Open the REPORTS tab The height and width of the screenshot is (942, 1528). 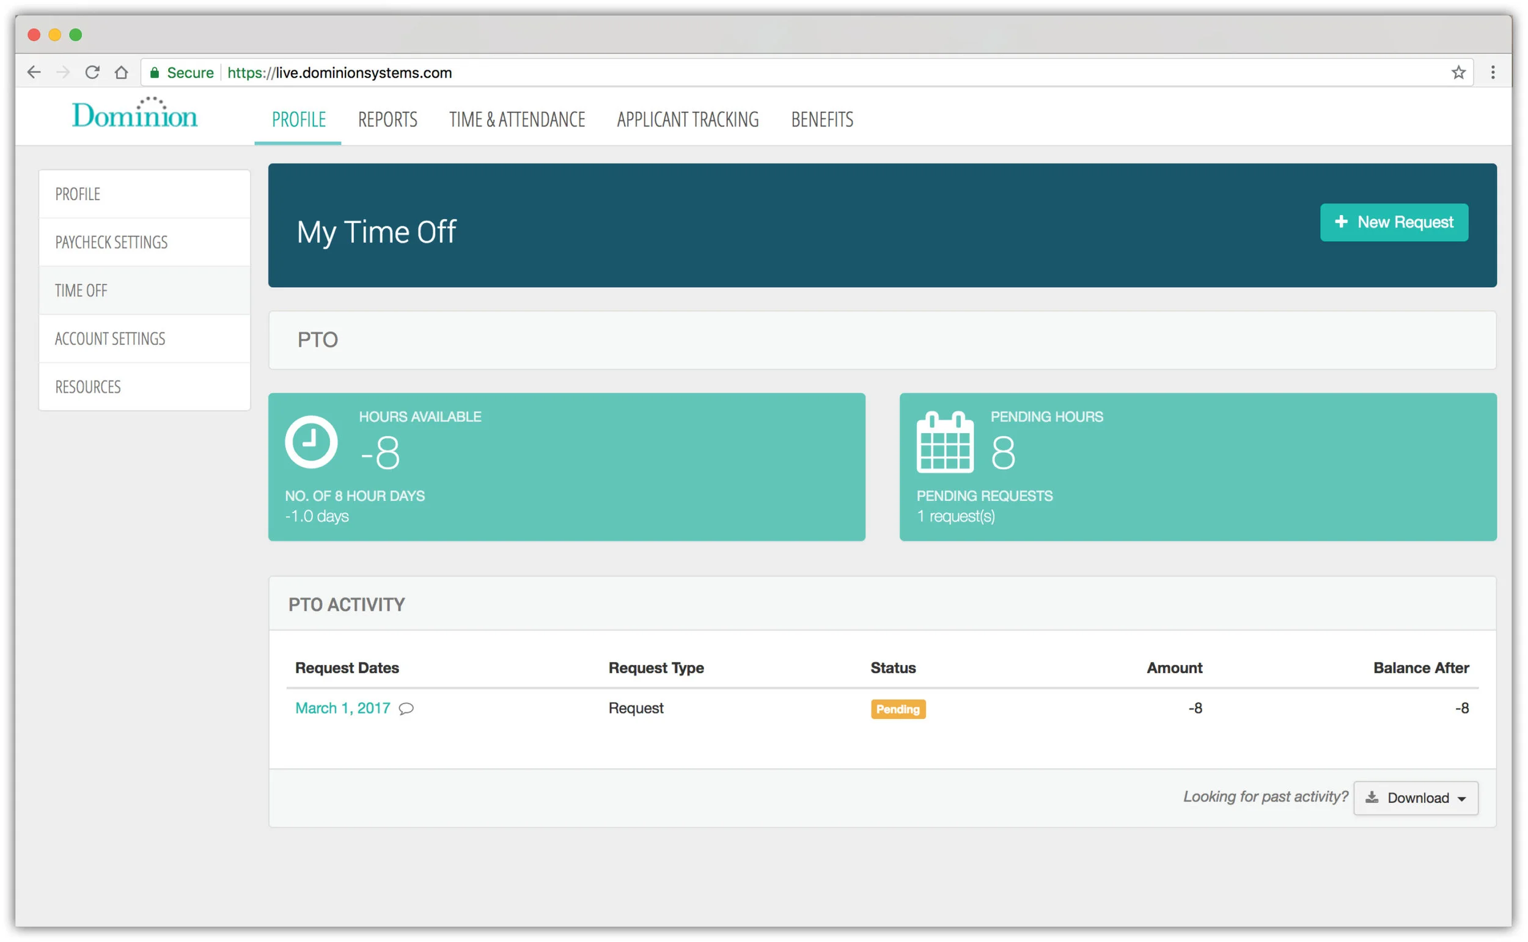[x=388, y=119]
